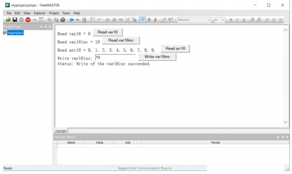Go back with the blue left arrow

click(71, 20)
